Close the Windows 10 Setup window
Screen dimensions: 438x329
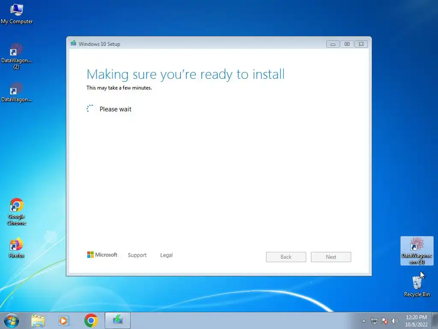pos(361,44)
